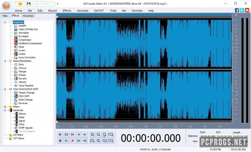This screenshot has height=152, width=251.
Task: Select the Fade In/Fade Out effect
Action: tap(28, 29)
